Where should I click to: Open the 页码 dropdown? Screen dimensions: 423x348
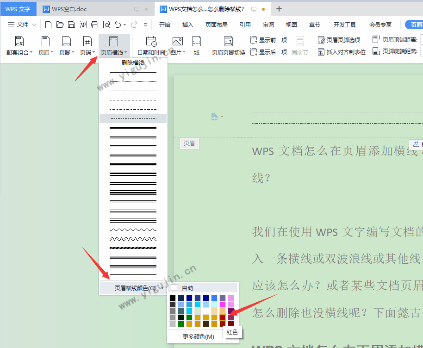click(x=87, y=46)
